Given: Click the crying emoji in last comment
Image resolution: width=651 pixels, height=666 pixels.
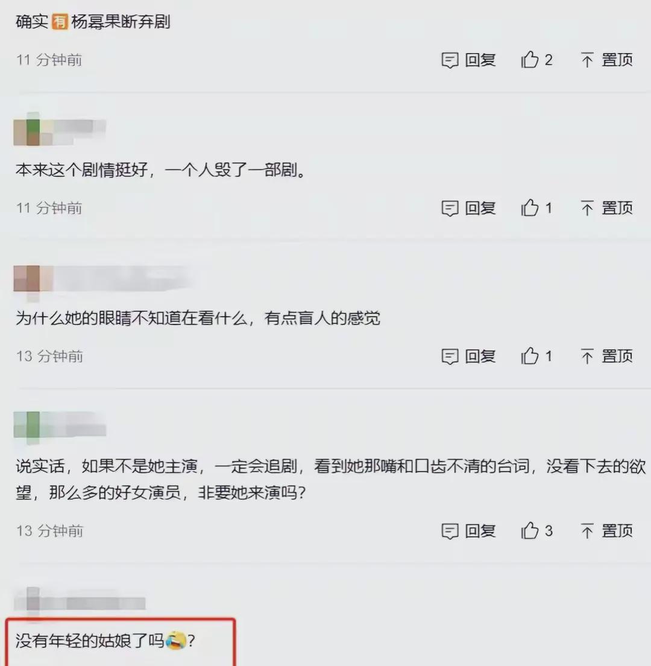Looking at the screenshot, I should tap(175, 641).
